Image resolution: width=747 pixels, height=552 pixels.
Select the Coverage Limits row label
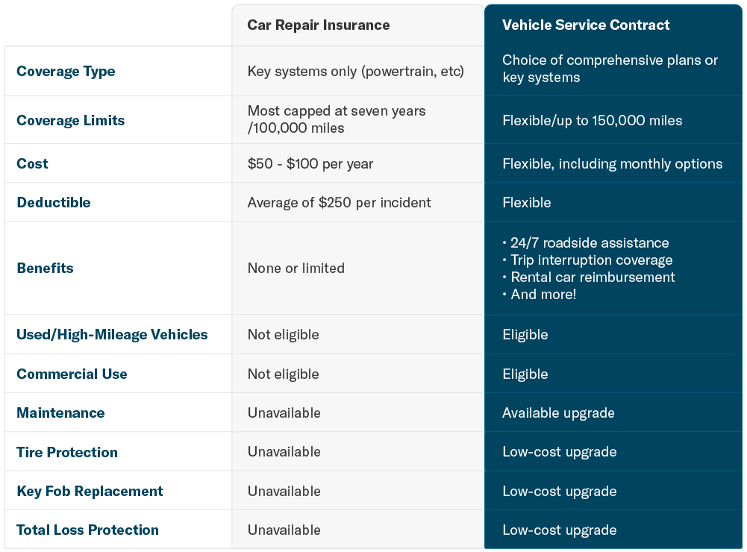[x=70, y=121]
